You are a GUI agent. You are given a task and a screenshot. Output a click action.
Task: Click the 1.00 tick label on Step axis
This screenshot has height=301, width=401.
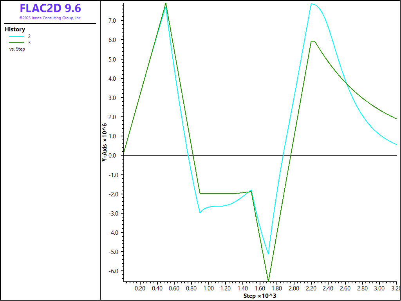tap(208, 288)
